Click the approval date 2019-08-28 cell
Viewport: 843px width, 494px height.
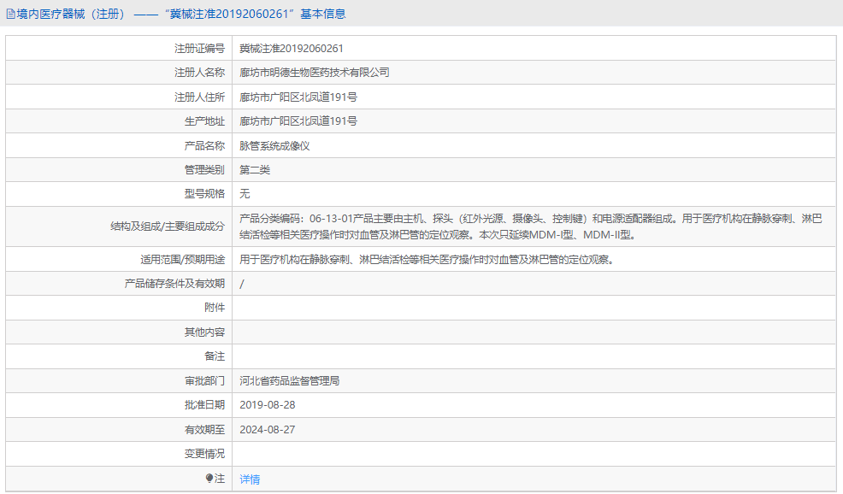[270, 404]
